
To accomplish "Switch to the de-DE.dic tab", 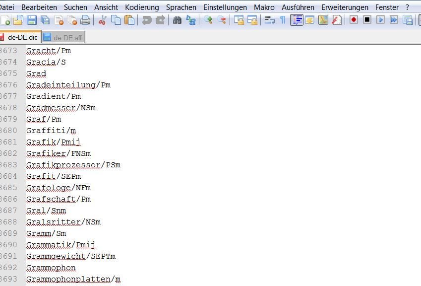I will tap(20, 37).
